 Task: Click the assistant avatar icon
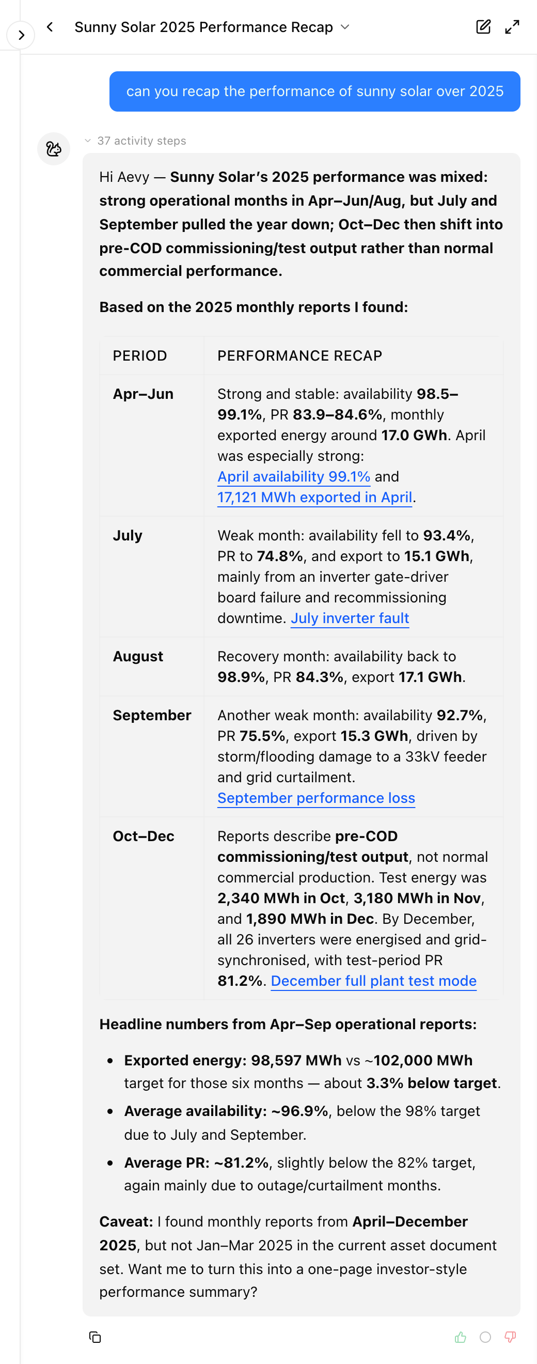click(x=53, y=149)
